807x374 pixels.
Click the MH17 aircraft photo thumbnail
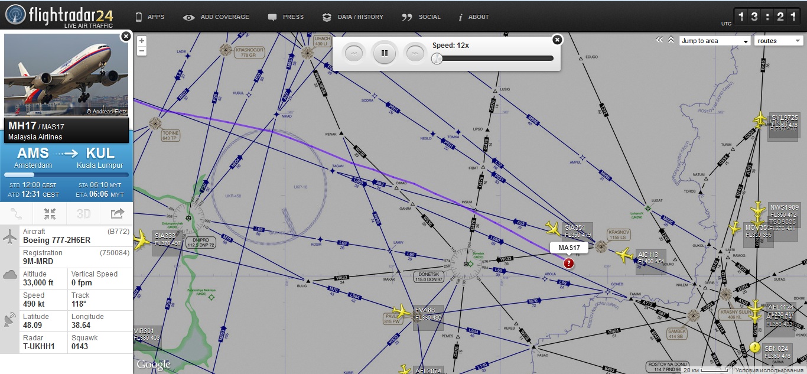coord(66,75)
